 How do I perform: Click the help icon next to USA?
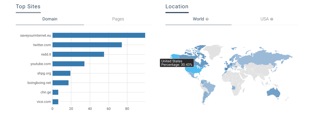tap(272, 19)
